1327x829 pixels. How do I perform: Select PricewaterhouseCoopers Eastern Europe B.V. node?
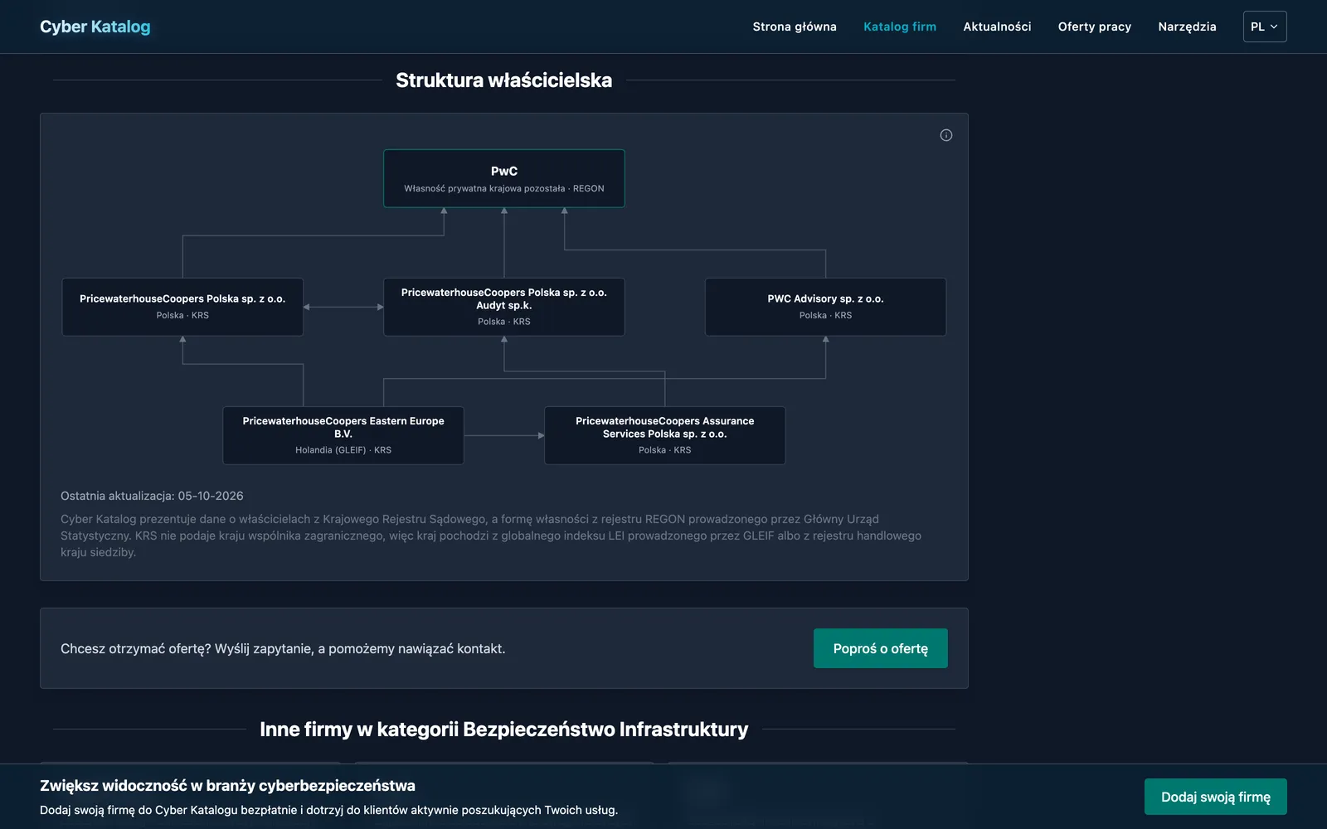point(343,435)
